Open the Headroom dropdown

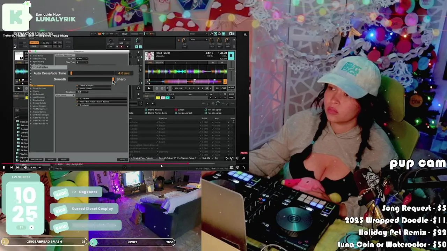(x=81, y=92)
